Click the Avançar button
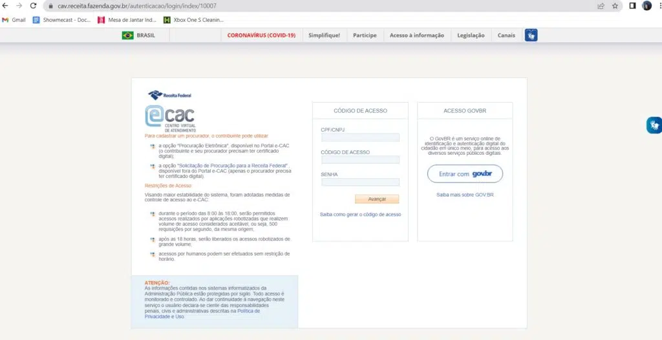The image size is (662, 340). (x=377, y=199)
